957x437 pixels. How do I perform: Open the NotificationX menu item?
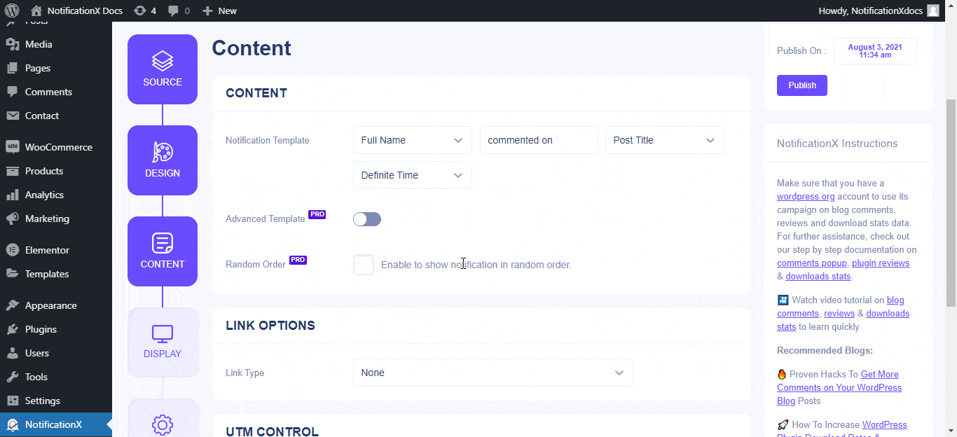[56, 424]
